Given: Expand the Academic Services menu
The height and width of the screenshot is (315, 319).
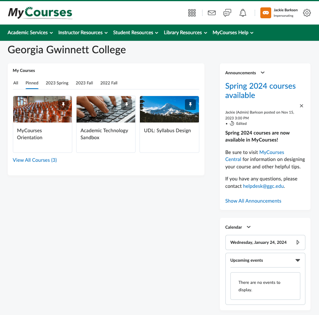Looking at the screenshot, I should pos(30,33).
